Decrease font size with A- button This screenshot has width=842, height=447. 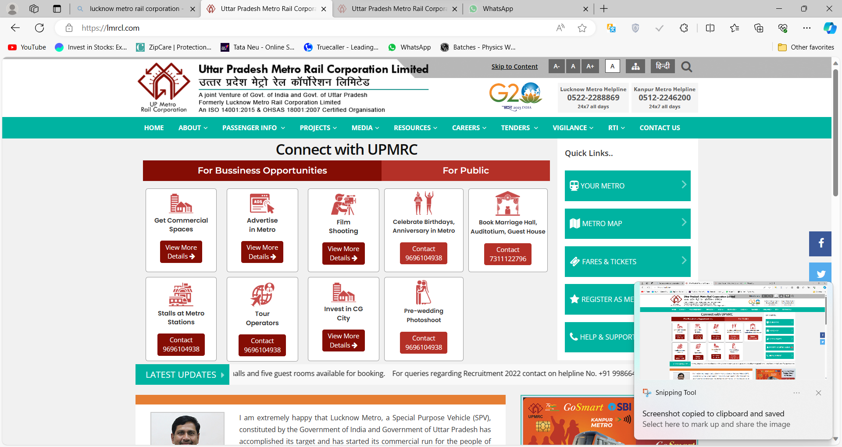click(557, 66)
